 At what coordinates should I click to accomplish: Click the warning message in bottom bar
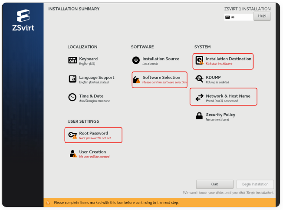pyautogui.click(x=116, y=203)
